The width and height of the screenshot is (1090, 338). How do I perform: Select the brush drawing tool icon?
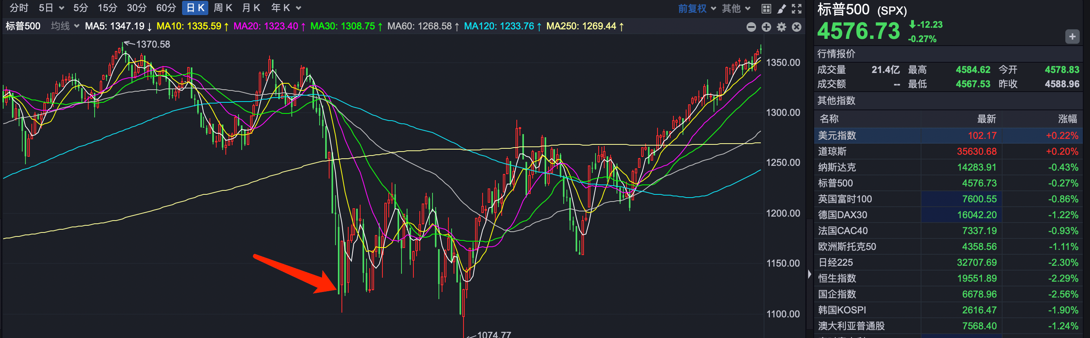[x=782, y=8]
